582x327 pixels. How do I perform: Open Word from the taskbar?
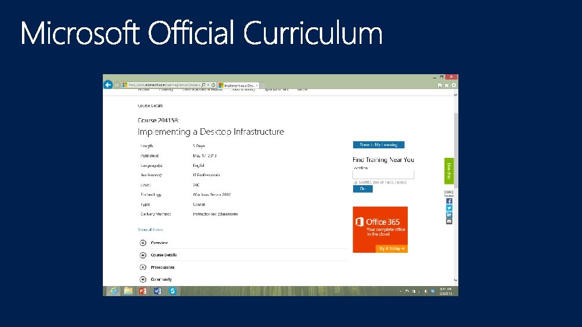[158, 291]
